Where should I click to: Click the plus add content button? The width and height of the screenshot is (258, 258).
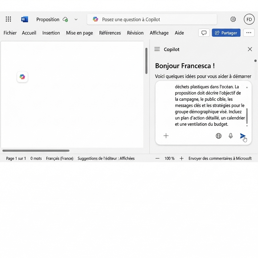coord(166,136)
